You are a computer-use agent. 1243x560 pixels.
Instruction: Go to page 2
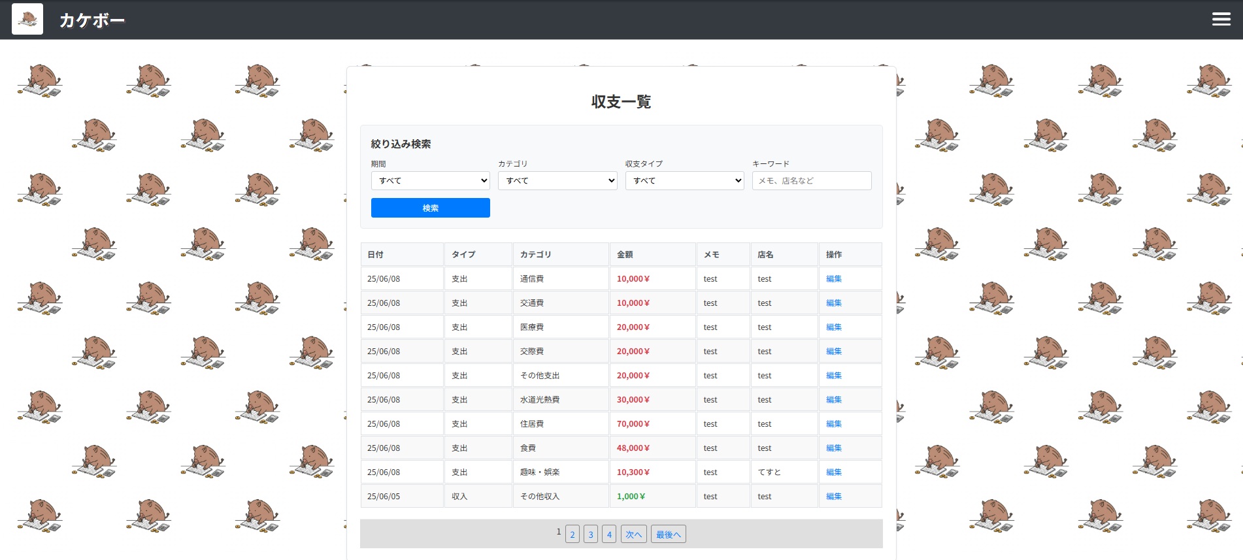[572, 535]
